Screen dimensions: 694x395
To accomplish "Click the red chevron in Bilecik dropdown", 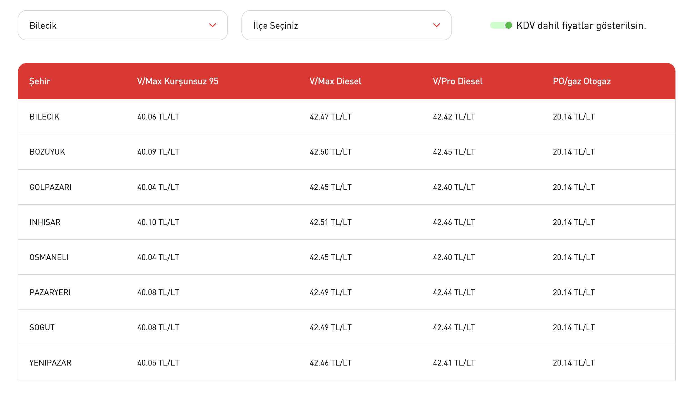I will coord(213,25).
